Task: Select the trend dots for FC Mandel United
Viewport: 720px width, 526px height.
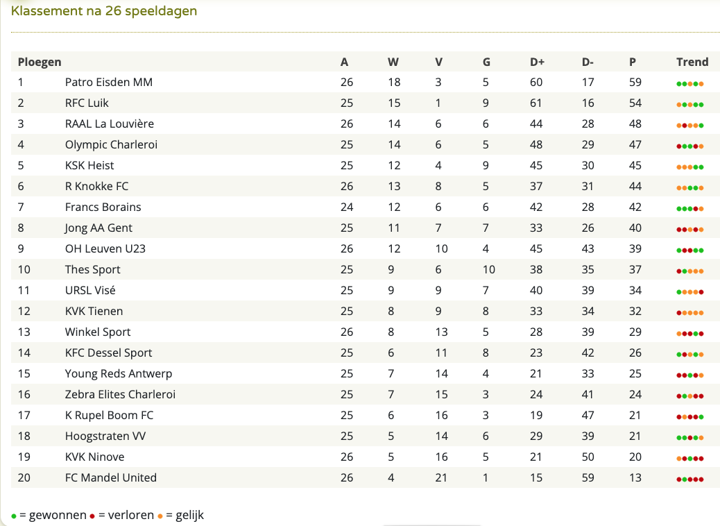Action: (x=689, y=480)
